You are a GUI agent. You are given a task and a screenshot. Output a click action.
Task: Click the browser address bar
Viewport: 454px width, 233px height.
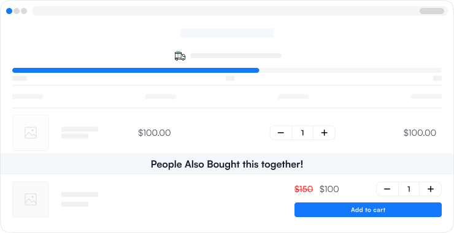click(240, 11)
